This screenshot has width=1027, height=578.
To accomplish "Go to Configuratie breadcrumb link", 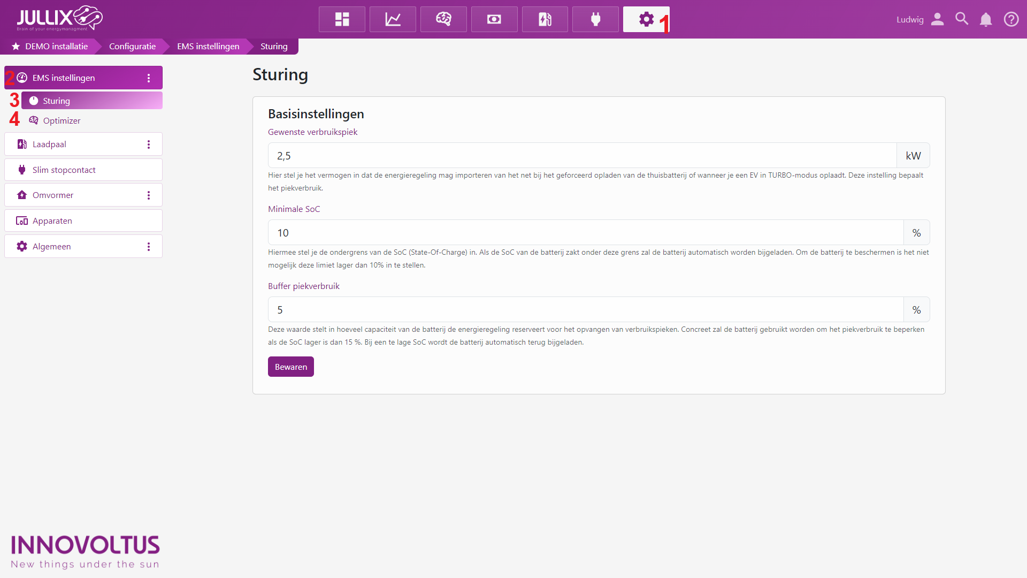I will [132, 47].
